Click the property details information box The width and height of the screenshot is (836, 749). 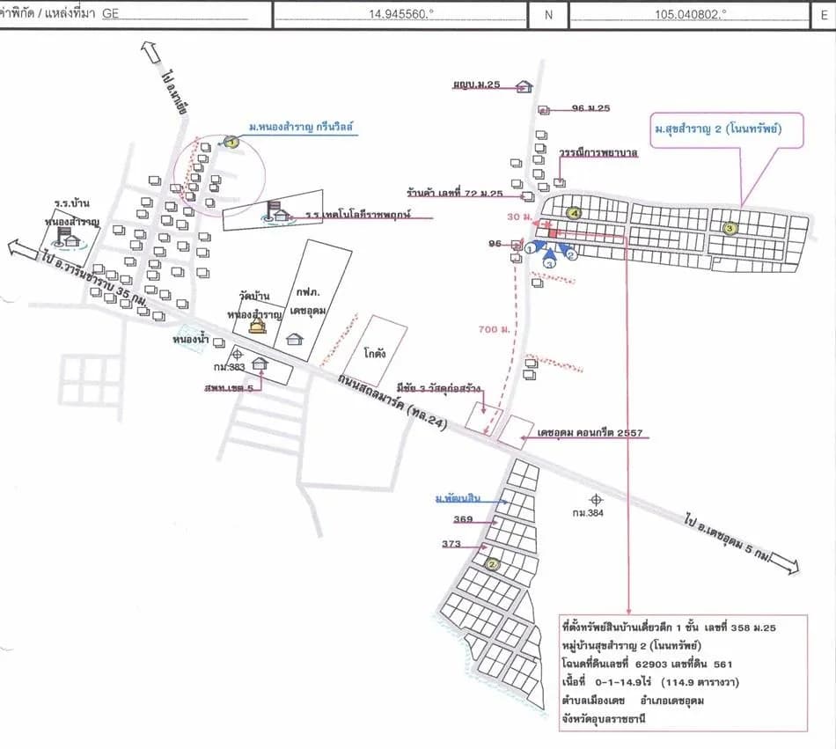pos(683,672)
